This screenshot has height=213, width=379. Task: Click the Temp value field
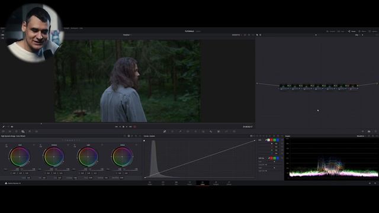[28, 177]
